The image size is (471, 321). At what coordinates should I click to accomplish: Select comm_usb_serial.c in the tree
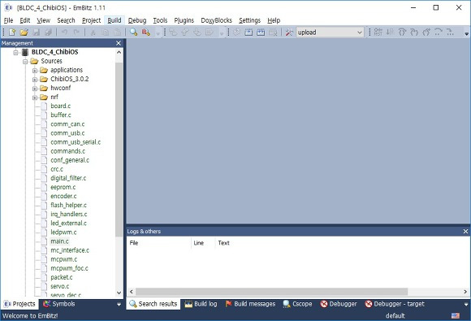click(76, 142)
